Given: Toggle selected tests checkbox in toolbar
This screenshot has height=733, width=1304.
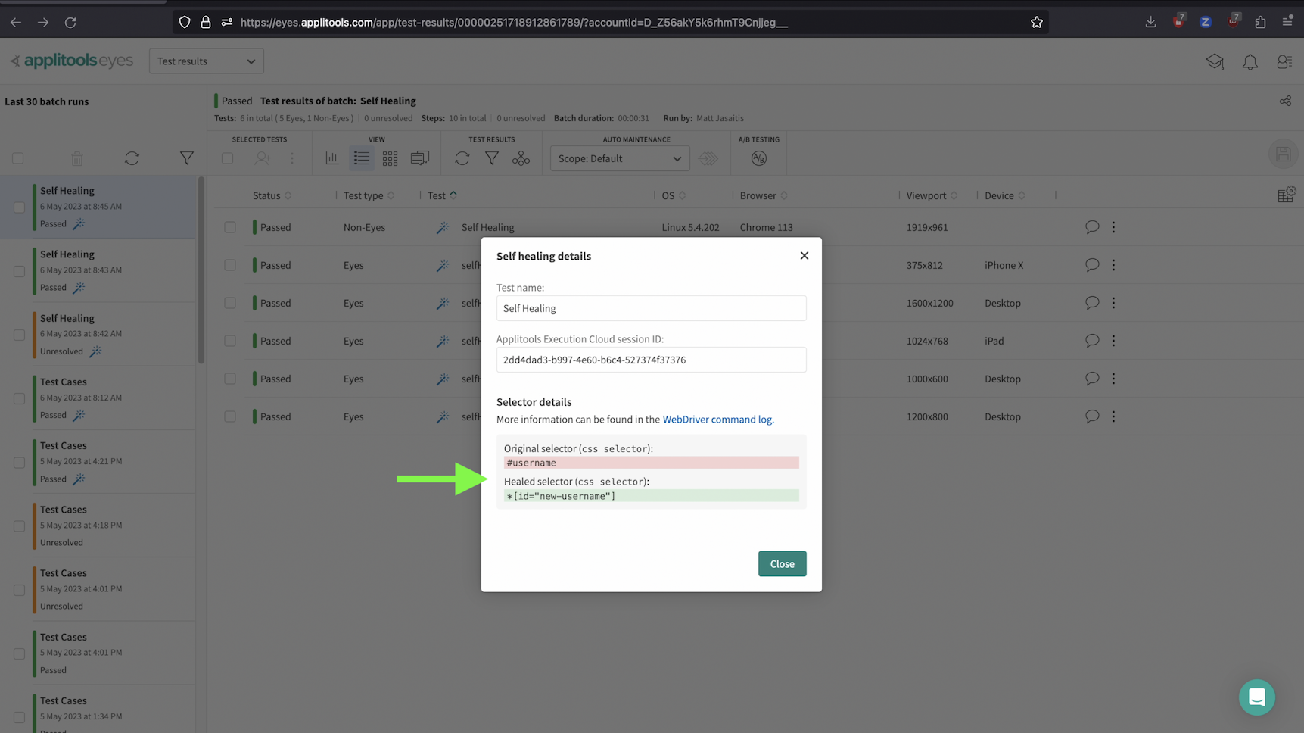Looking at the screenshot, I should tap(227, 158).
